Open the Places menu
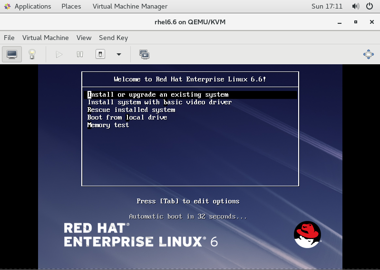The image size is (380, 270). pos(71,6)
